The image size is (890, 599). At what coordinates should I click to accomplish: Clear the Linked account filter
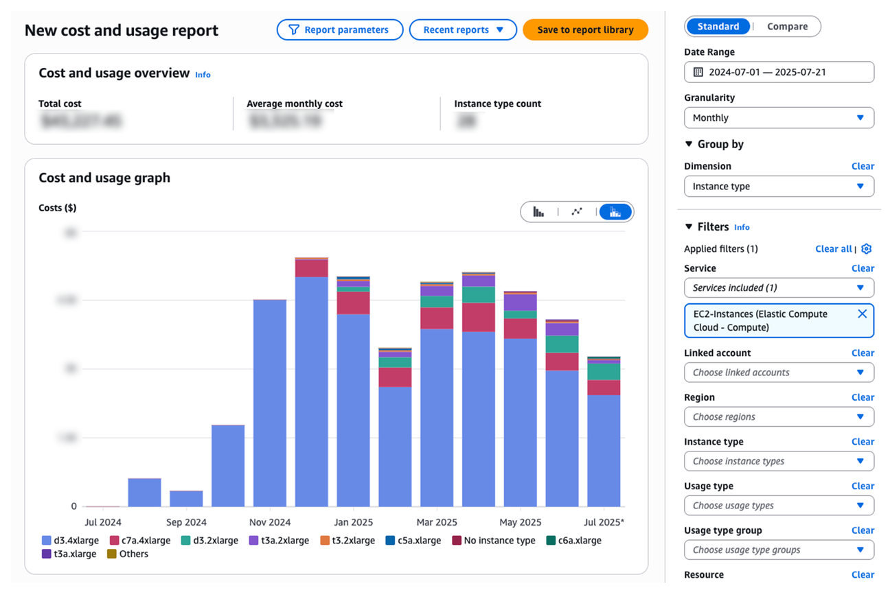[x=863, y=353]
